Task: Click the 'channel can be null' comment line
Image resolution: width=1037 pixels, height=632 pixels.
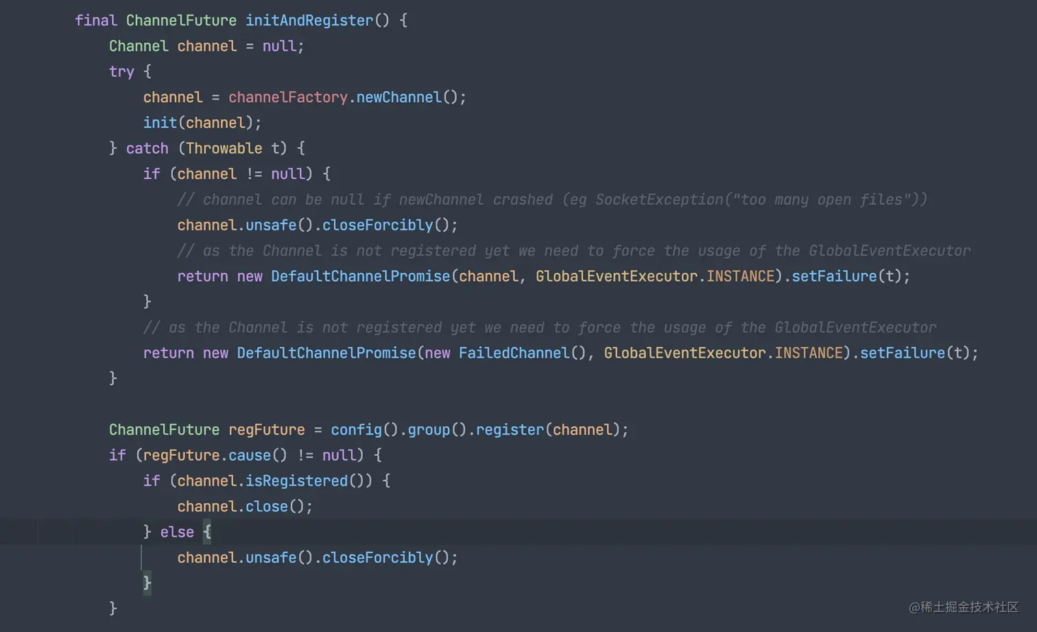Action: pyautogui.click(x=552, y=199)
